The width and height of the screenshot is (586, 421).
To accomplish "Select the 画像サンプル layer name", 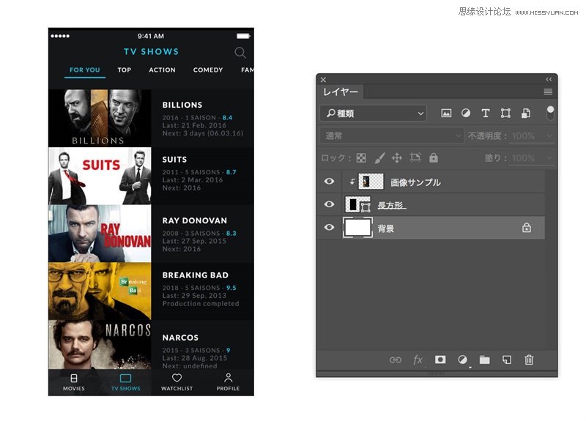I will point(415,182).
